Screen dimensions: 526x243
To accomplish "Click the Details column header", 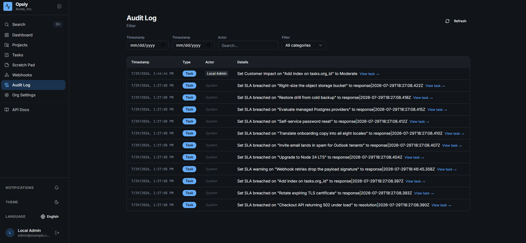I will (x=243, y=62).
